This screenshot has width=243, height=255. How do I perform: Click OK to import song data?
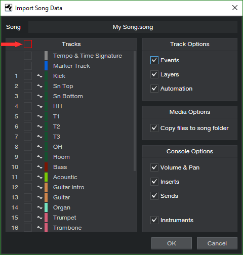click(172, 243)
